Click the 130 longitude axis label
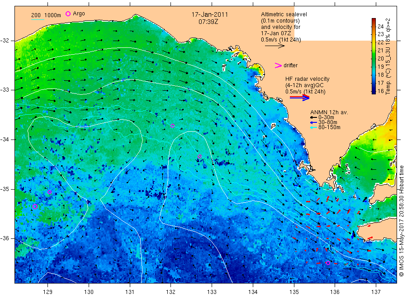 [x=89, y=292]
